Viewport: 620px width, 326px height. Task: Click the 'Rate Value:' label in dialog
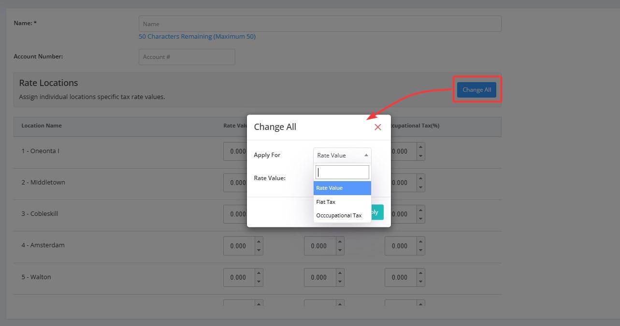(270, 178)
